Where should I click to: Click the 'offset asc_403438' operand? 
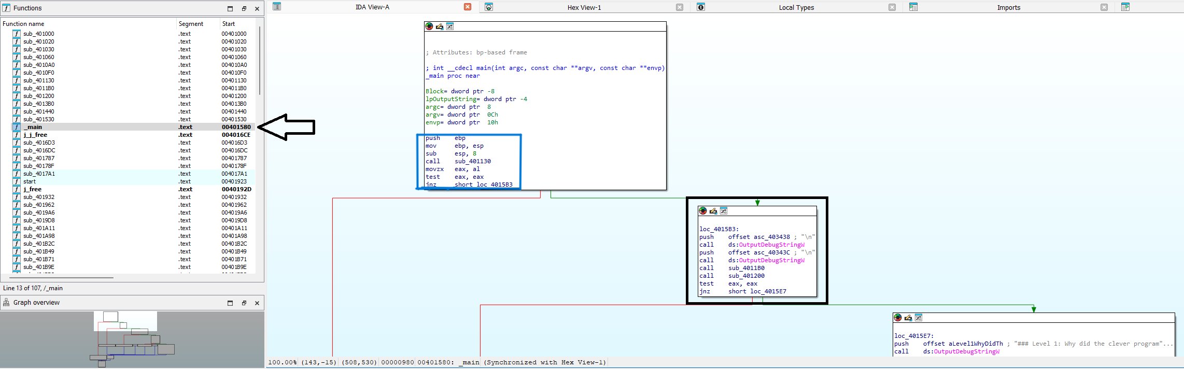point(759,237)
